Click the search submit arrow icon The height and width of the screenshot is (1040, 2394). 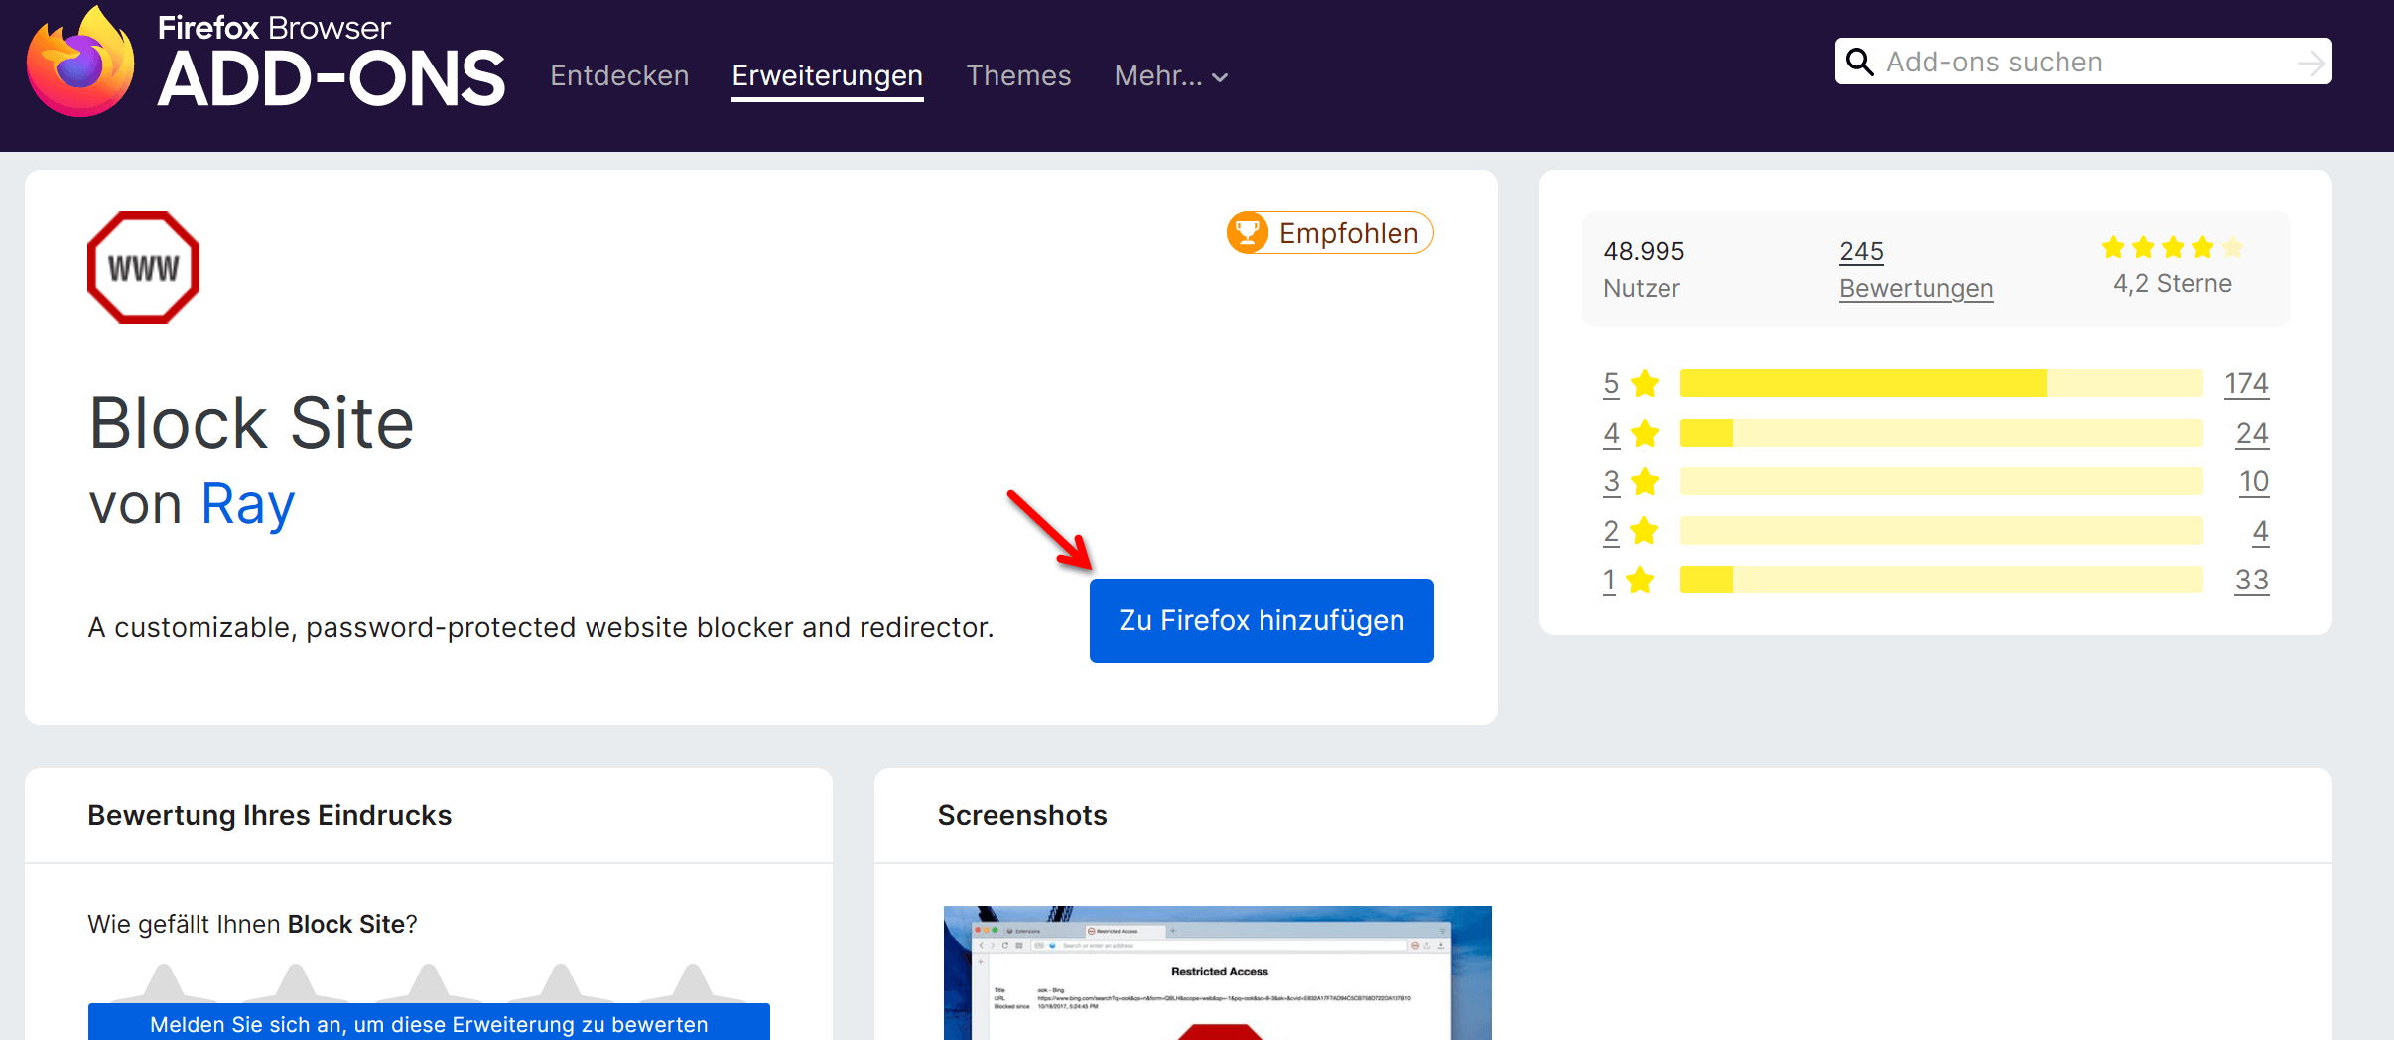click(2310, 63)
